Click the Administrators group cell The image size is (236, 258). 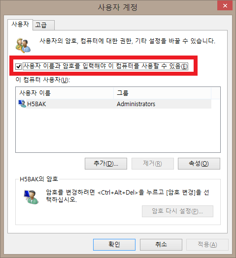[136, 104]
